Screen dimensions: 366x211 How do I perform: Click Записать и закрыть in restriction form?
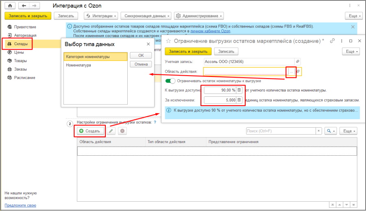[x=188, y=51]
